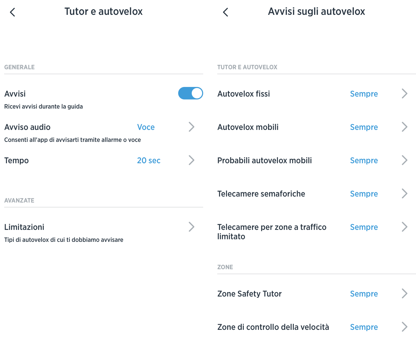Click Sempre for Autovelox mobili
416x340 pixels.
pos(364,127)
